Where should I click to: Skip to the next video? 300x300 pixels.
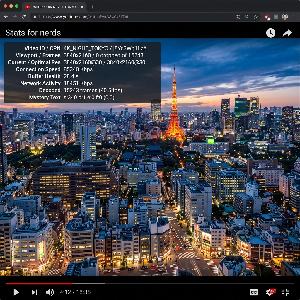point(35,292)
